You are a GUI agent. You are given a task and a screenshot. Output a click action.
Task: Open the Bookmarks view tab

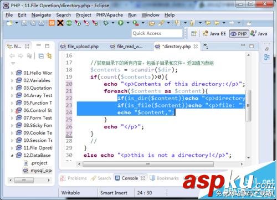click(164, 178)
